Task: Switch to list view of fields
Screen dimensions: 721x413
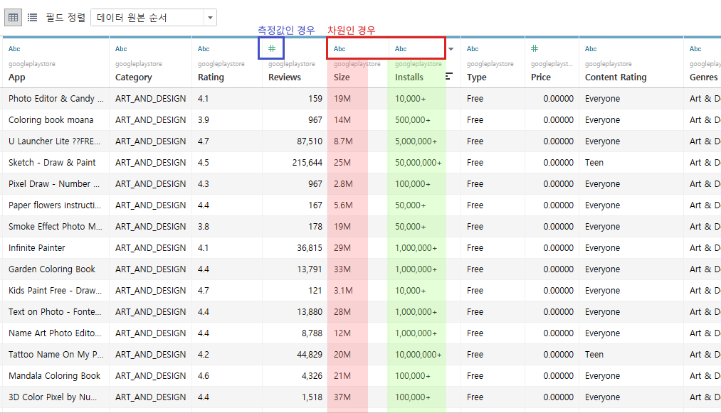Action: click(x=32, y=18)
